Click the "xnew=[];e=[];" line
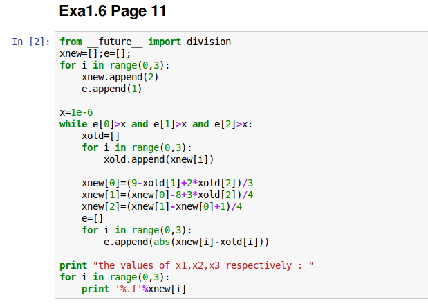 click(95, 53)
